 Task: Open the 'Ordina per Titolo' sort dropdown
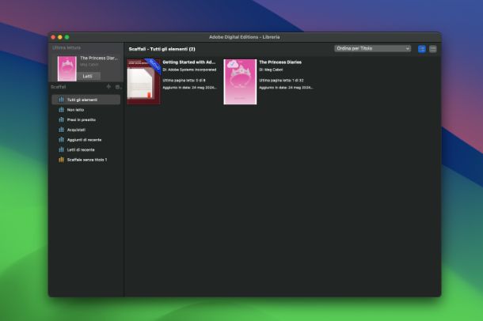[372, 48]
